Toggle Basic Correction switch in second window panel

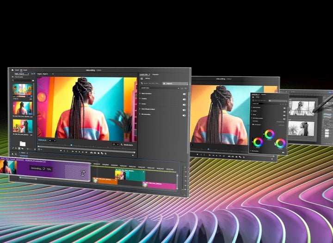click(x=284, y=108)
